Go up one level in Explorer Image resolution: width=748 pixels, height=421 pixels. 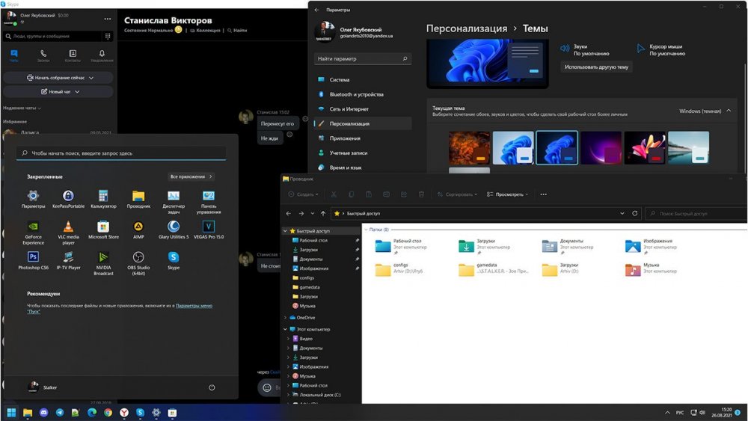point(323,213)
